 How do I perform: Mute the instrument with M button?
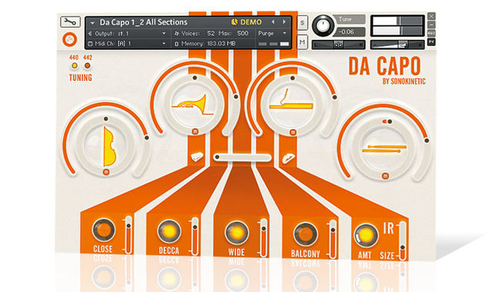point(302,42)
